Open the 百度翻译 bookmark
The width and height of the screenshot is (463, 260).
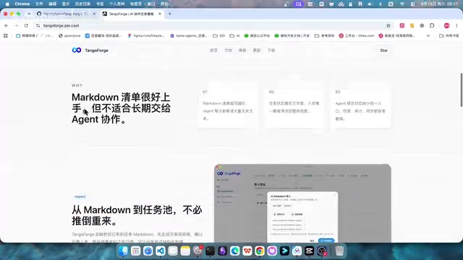[103, 35]
